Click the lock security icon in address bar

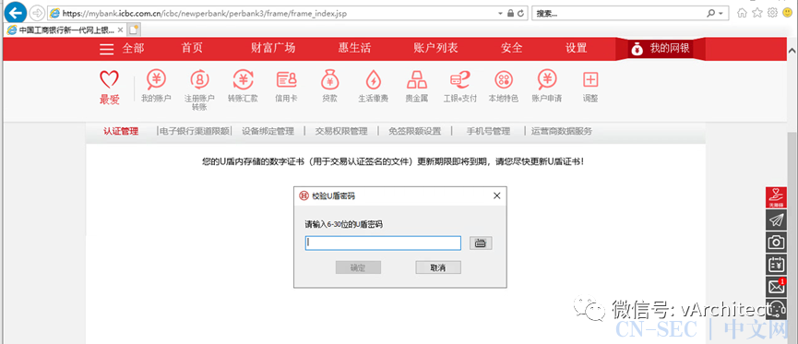[510, 13]
